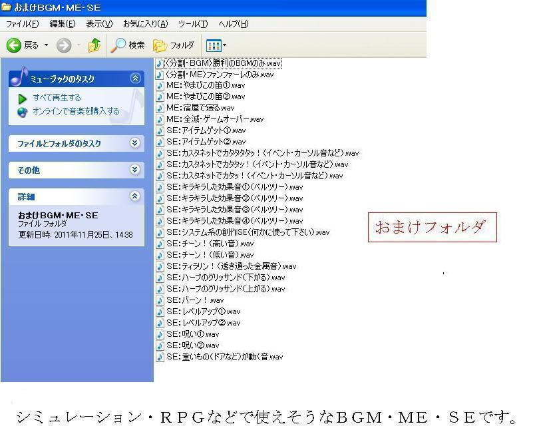Viewport: 533px width, 436px height.
Task: Click the 詳細 panel header text
Action: (26, 197)
